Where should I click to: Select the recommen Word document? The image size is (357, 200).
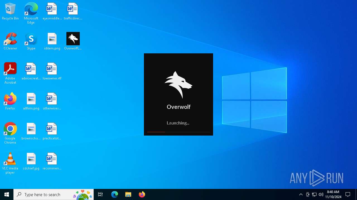tap(52, 161)
